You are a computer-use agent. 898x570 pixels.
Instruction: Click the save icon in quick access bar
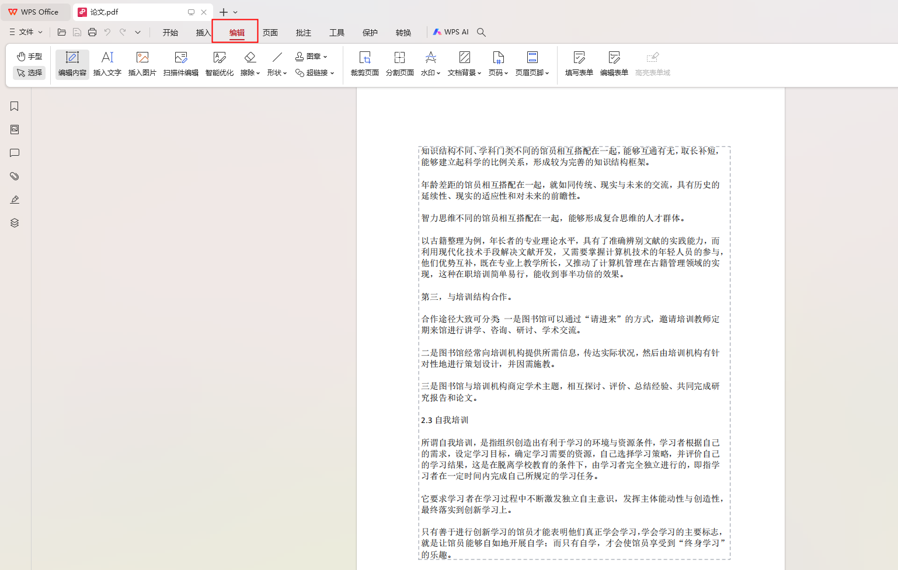click(x=77, y=33)
